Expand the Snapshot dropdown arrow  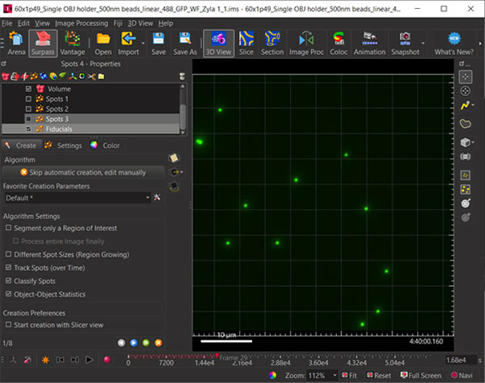[423, 44]
